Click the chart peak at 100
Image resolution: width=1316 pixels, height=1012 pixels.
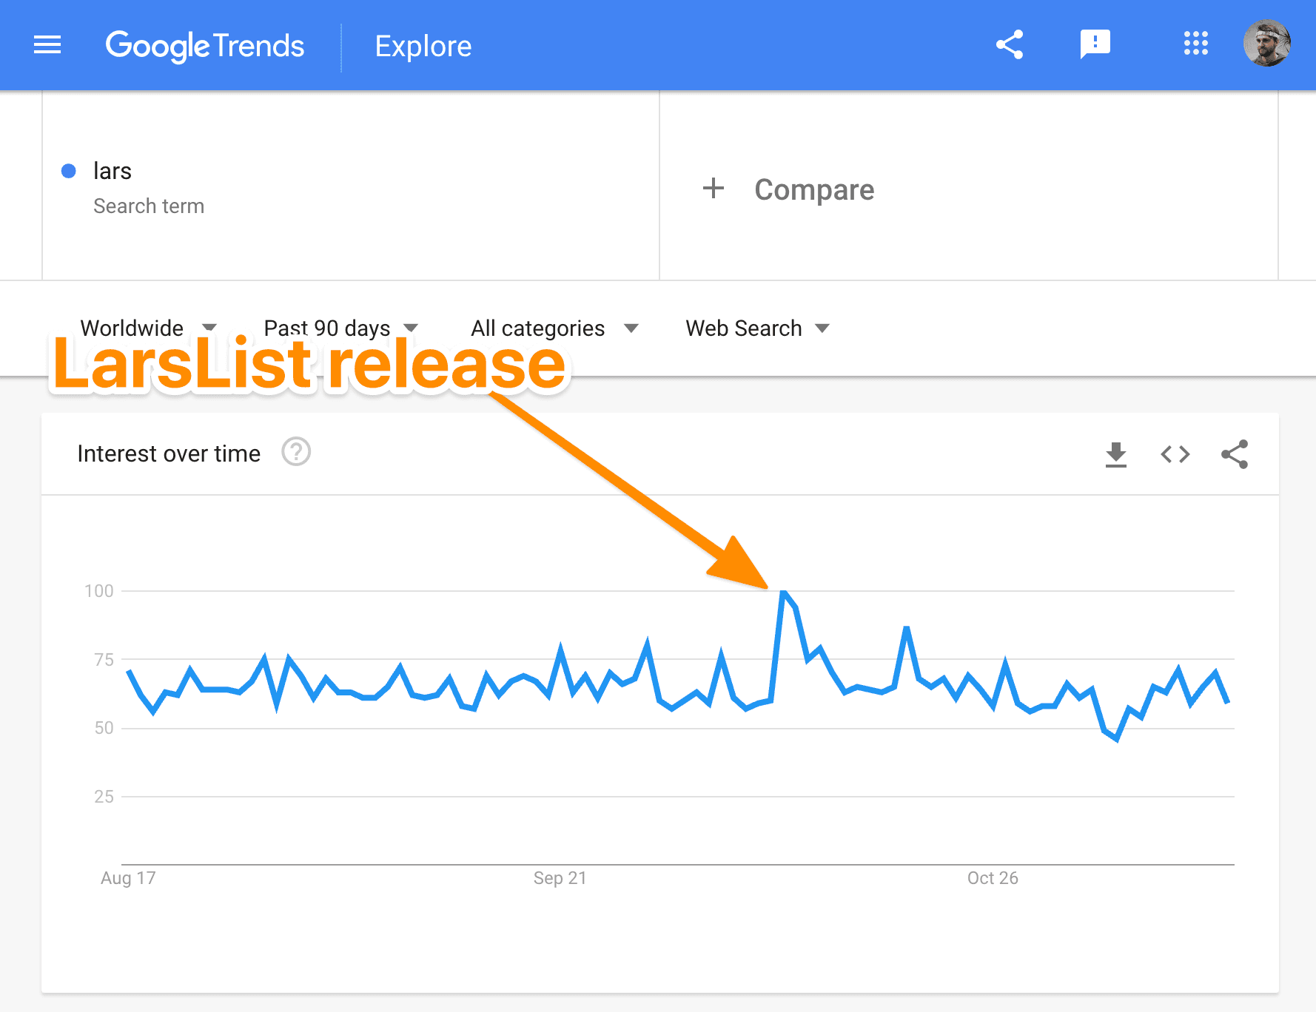[784, 592]
